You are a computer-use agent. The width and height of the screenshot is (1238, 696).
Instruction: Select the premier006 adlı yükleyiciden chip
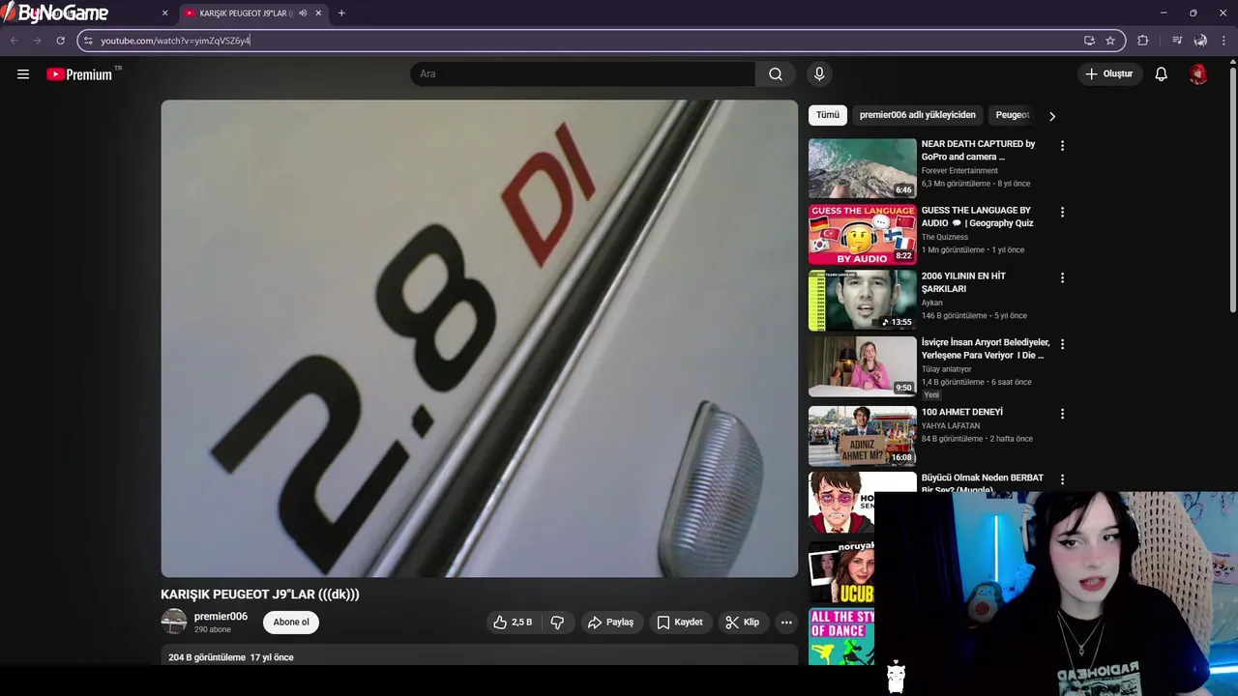coord(918,115)
